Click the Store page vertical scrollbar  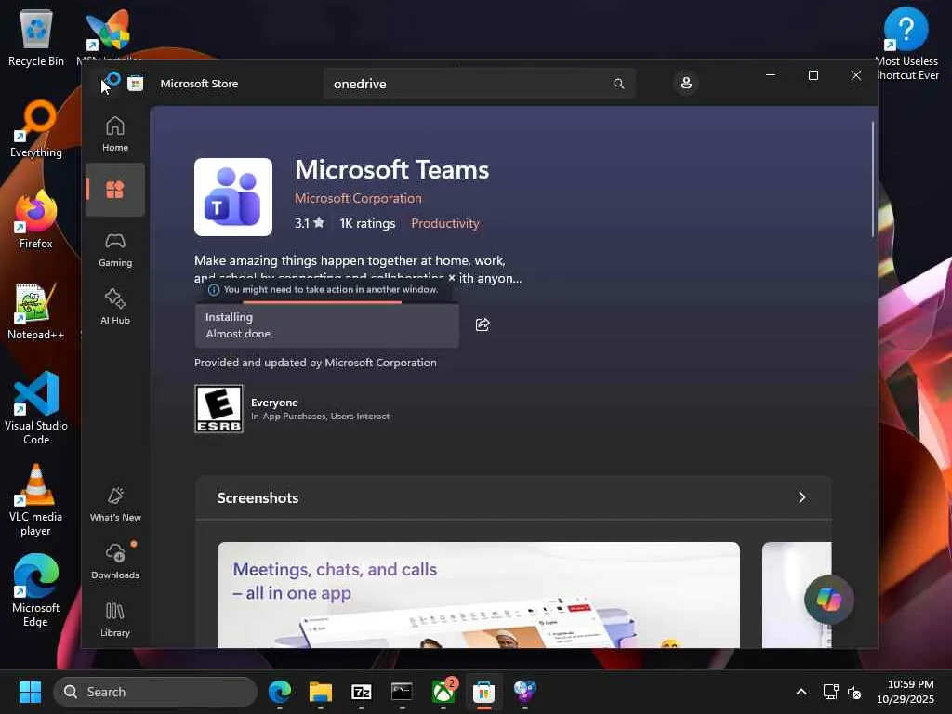(873, 179)
